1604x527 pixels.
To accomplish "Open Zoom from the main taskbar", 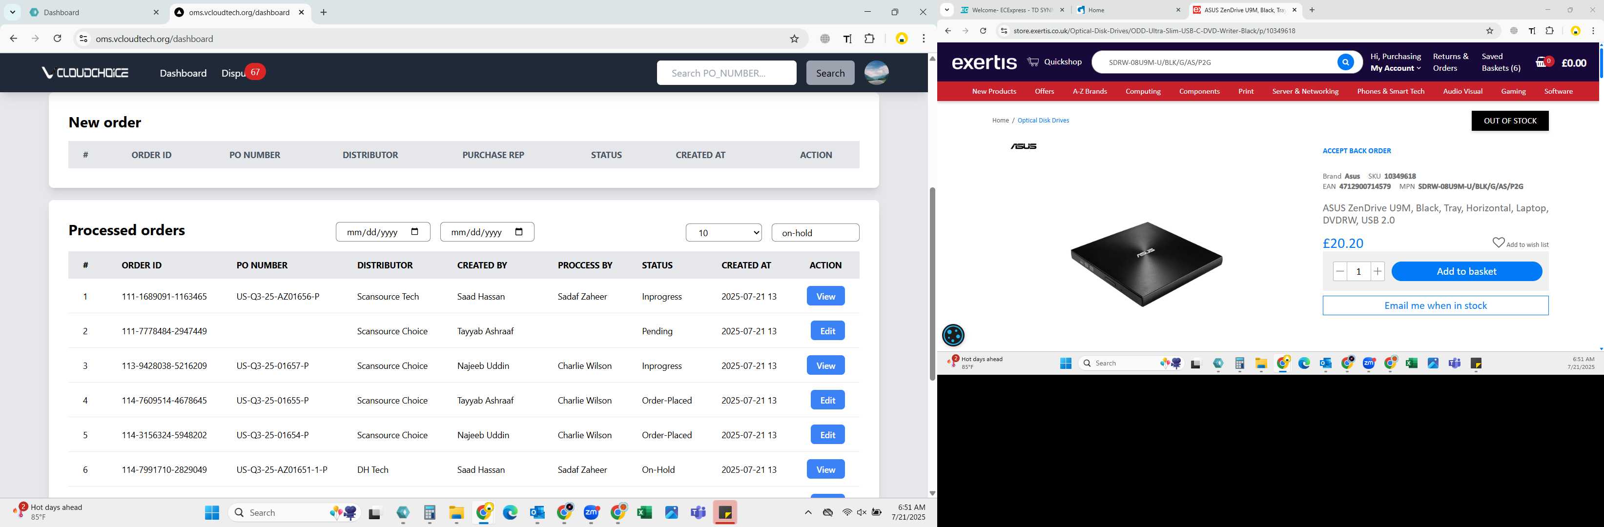I will 592,513.
